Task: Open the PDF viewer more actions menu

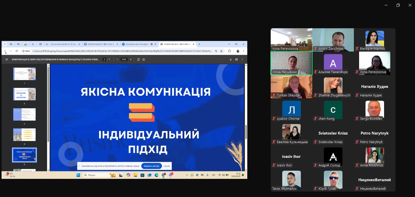Action: tap(242, 59)
